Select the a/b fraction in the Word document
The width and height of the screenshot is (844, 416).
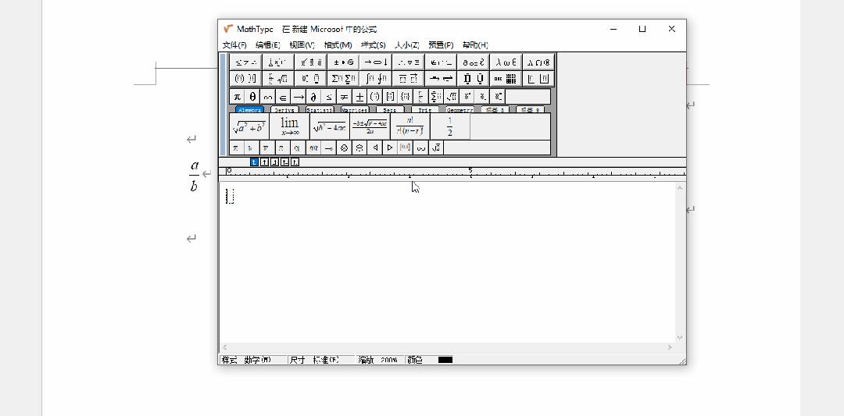[194, 176]
